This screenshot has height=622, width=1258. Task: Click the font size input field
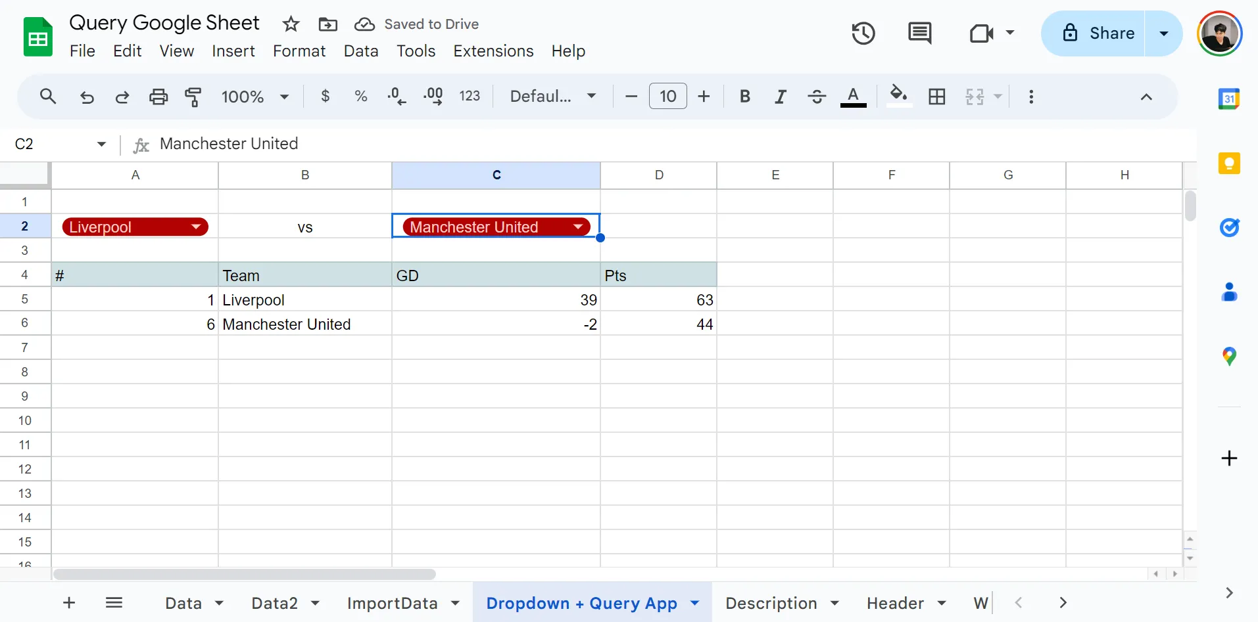click(x=667, y=97)
